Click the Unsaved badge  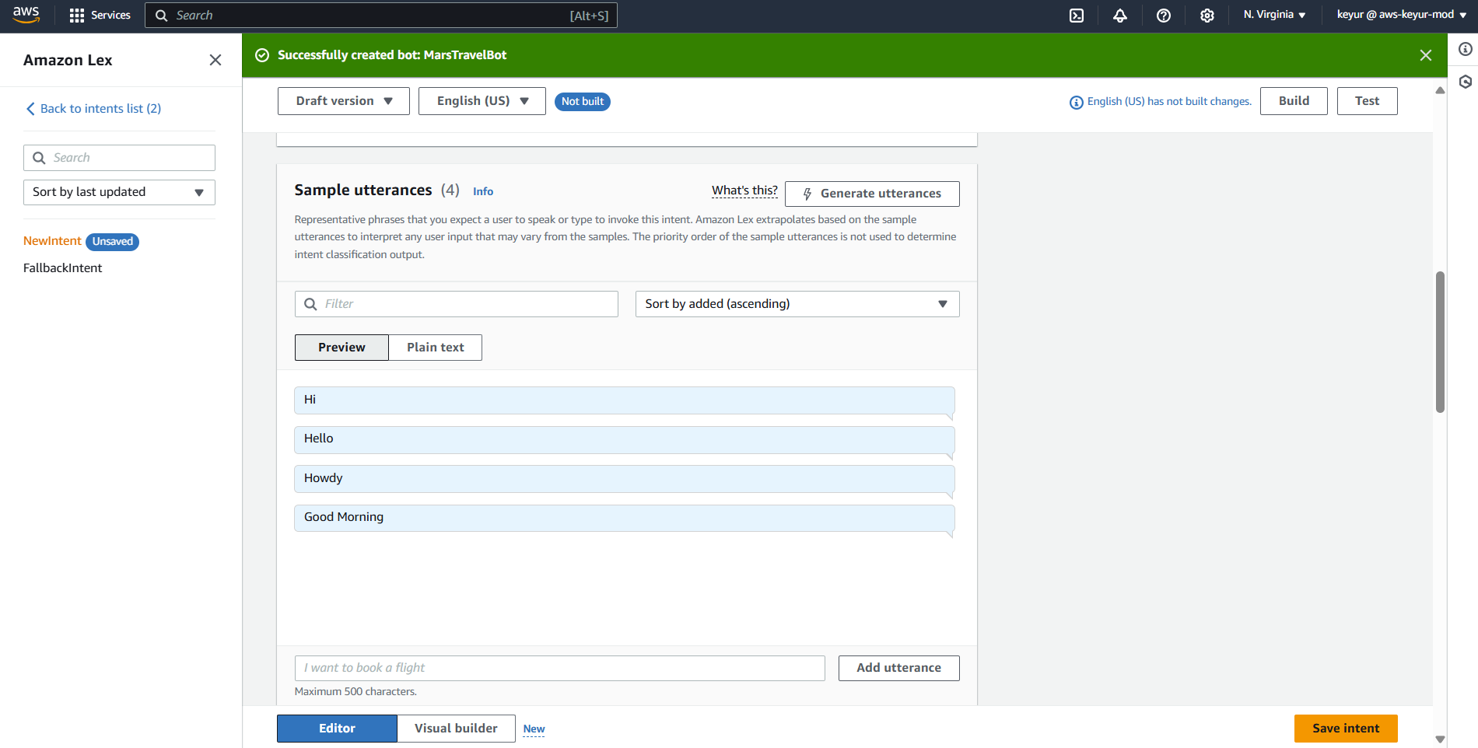113,242
